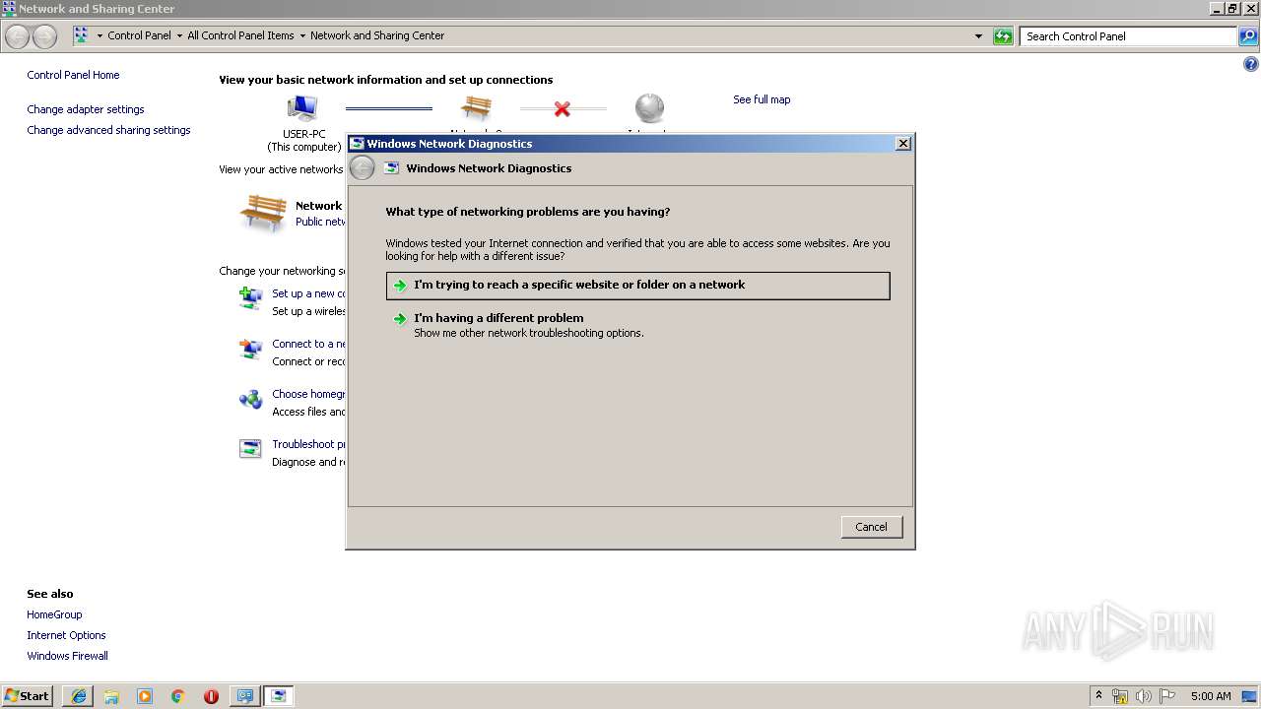Click the Troubleshoot problems icon
This screenshot has height=709, width=1261.
tap(251, 449)
